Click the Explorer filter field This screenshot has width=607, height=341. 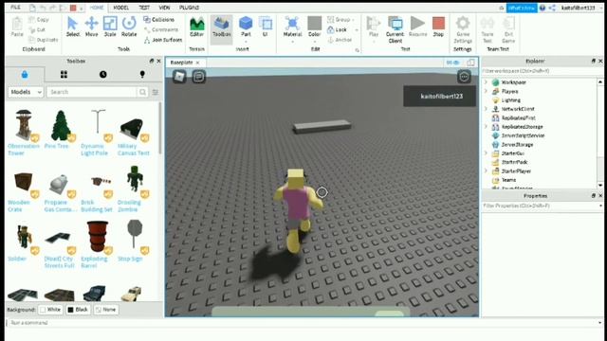[x=542, y=71]
